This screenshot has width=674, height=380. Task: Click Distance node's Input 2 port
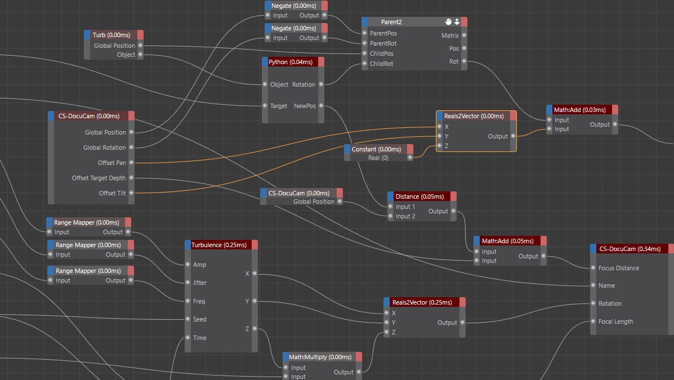tap(390, 216)
